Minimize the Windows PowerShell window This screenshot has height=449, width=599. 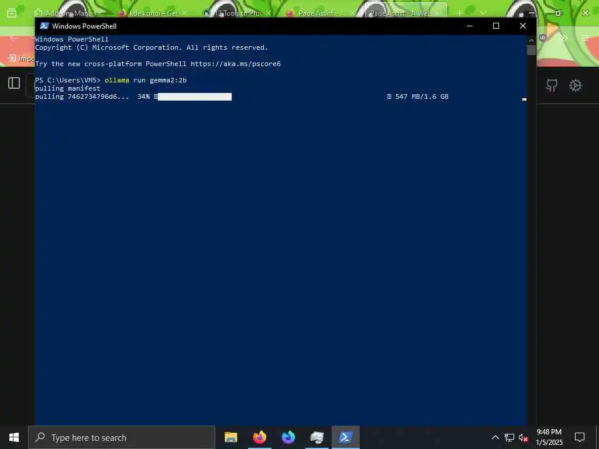click(470, 26)
